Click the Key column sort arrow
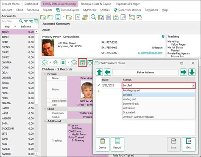The width and height of the screenshot is (201, 157). pyautogui.click(x=15, y=27)
